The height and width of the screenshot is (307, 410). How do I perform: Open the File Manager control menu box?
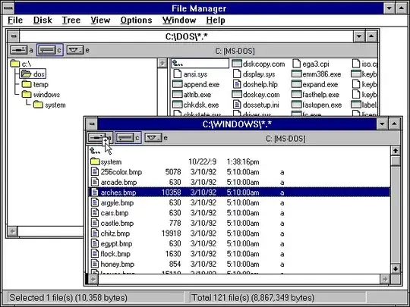click(8, 8)
